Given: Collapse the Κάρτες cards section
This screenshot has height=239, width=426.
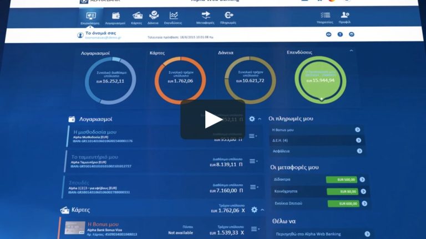Looking at the screenshot, I should pos(262,210).
